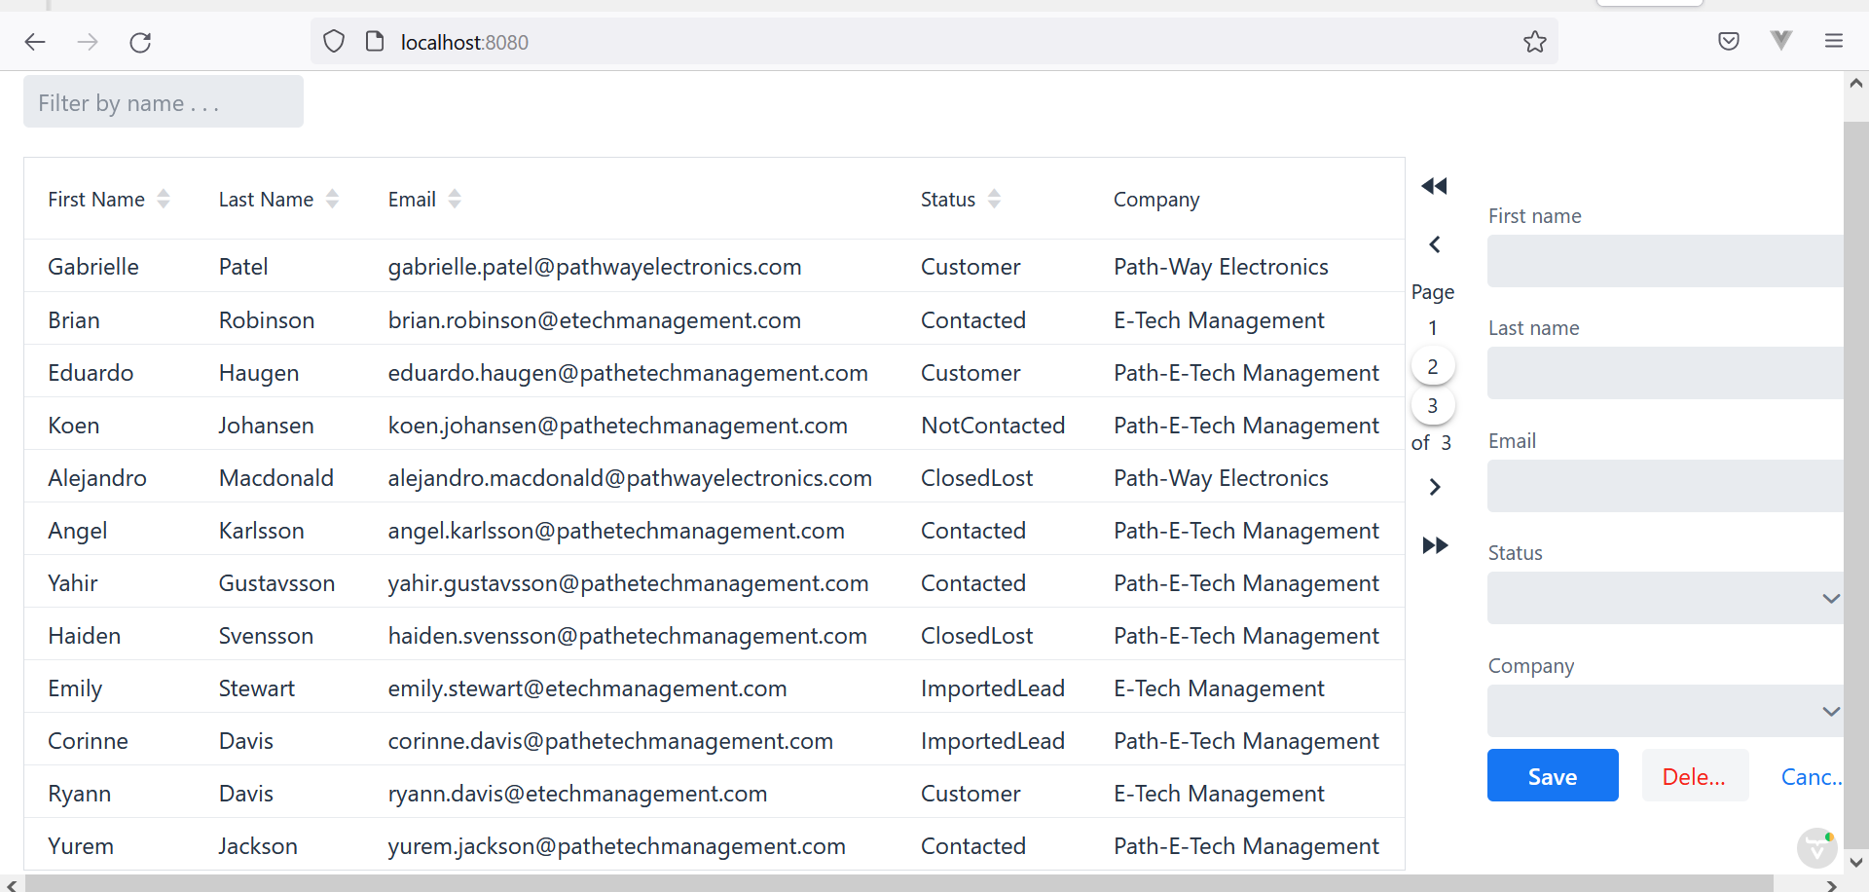Toggle sorting on Email column

point(454,200)
